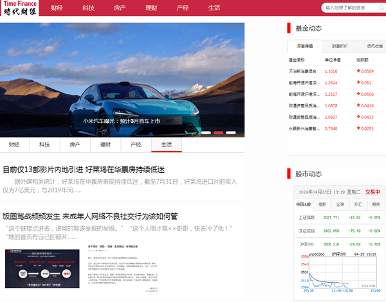Select the 外汇 market tab
The width and height of the screenshot is (386, 302).
pyautogui.click(x=358, y=204)
